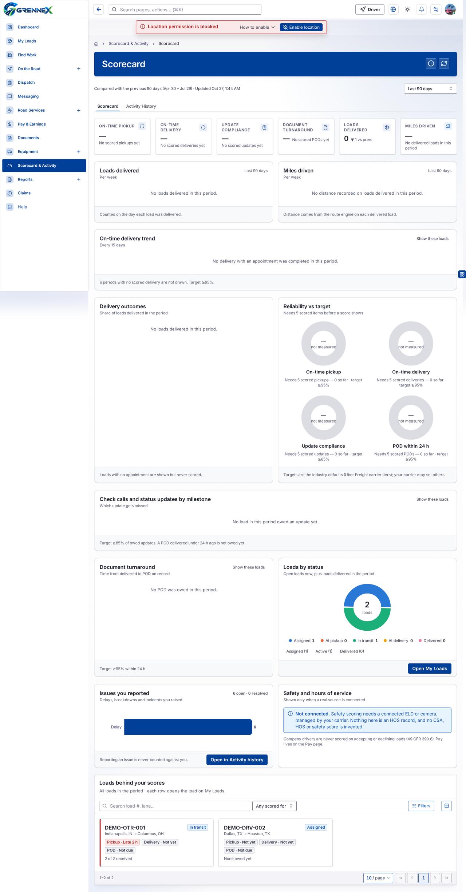Open the user avatar menu

tap(450, 9)
